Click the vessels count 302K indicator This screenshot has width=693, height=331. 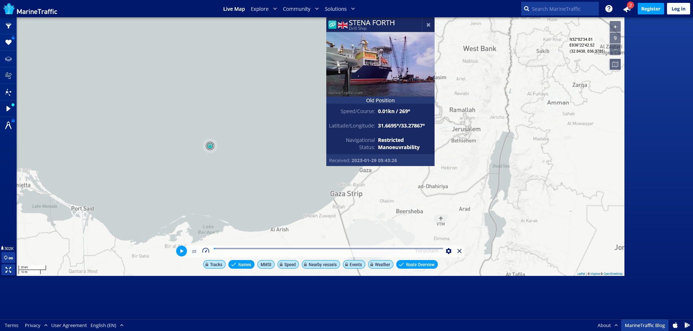click(8, 249)
